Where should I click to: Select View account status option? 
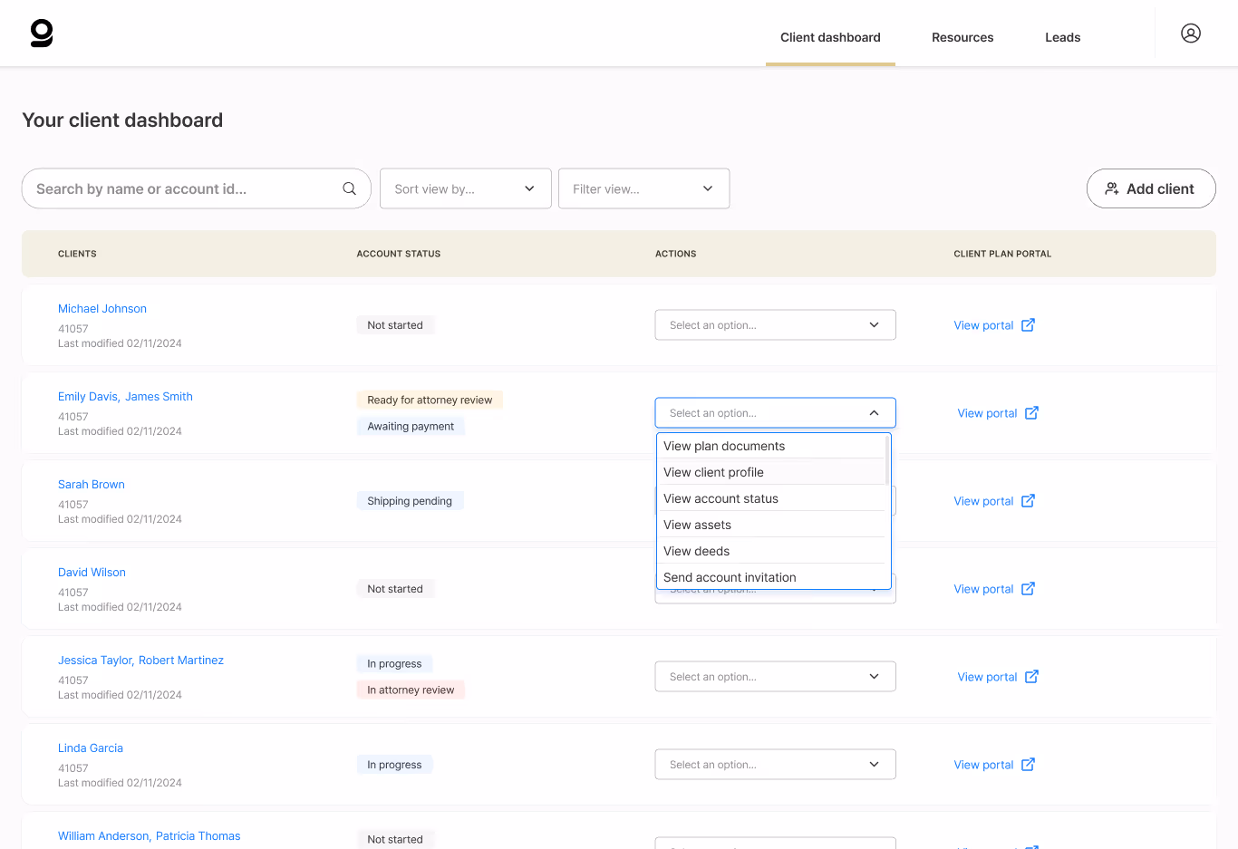pos(770,498)
